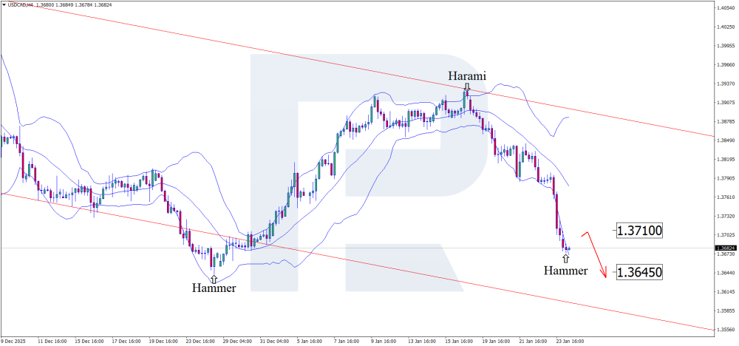739x346 pixels.
Task: Click the 1.36450 target price box
Action: click(640, 273)
